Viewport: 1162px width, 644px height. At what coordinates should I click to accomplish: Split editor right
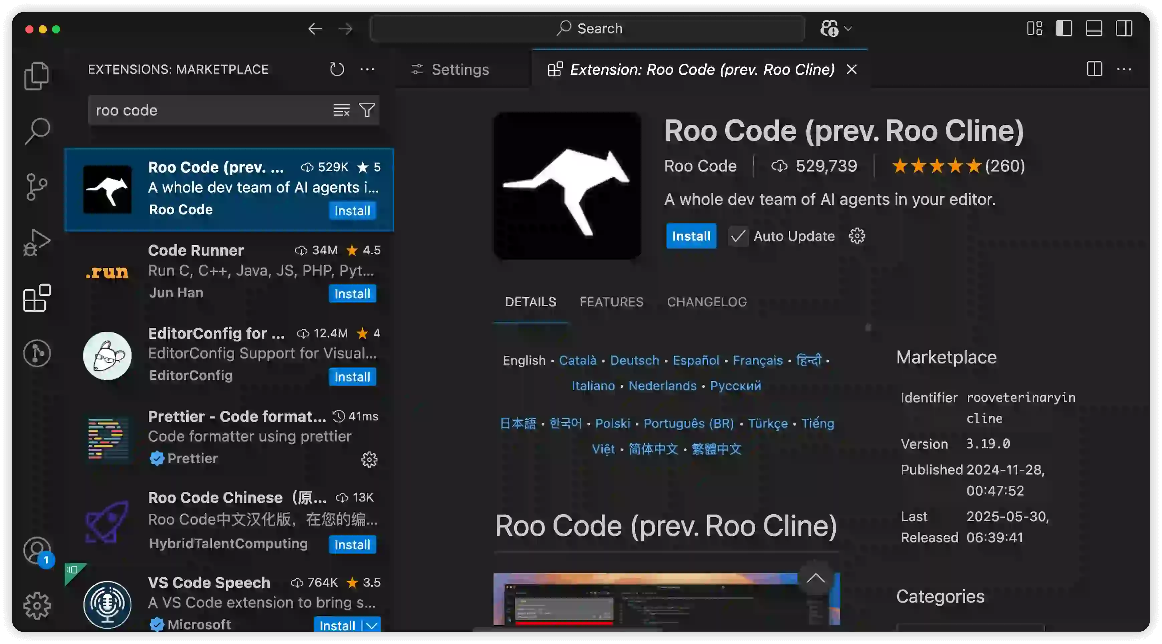[1095, 69]
